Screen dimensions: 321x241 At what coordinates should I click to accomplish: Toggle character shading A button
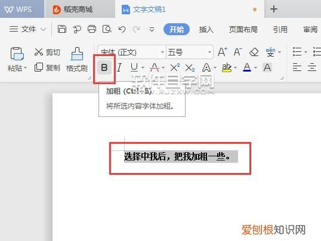point(267,67)
